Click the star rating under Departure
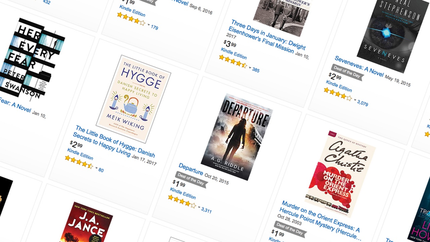 (x=182, y=202)
